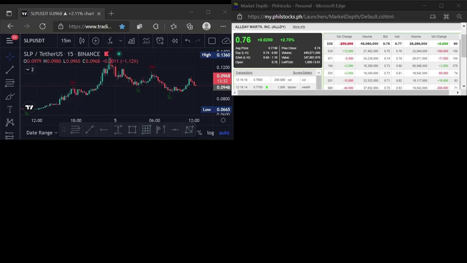Pick trend line in floating favorites toolbar
This screenshot has height=263, width=467.
89,130
